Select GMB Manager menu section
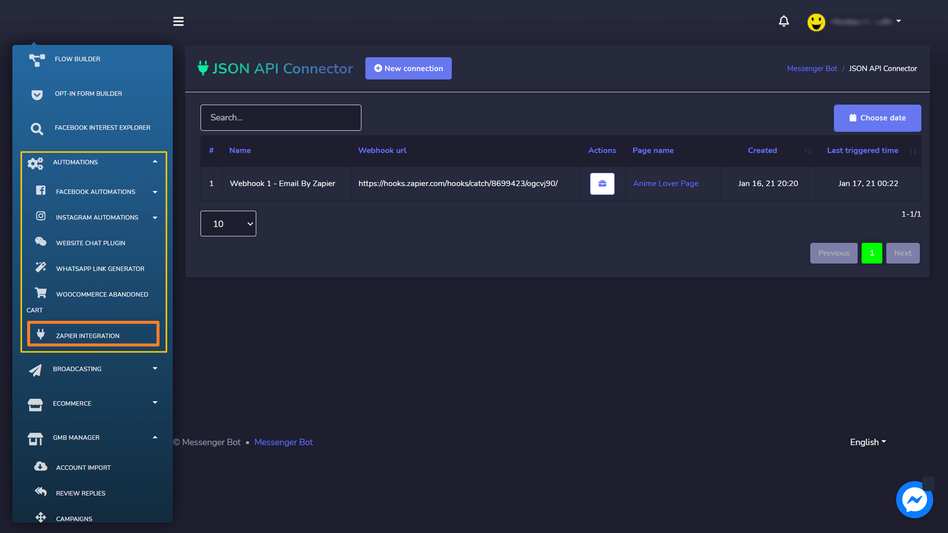The height and width of the screenshot is (533, 948). pyautogui.click(x=92, y=437)
